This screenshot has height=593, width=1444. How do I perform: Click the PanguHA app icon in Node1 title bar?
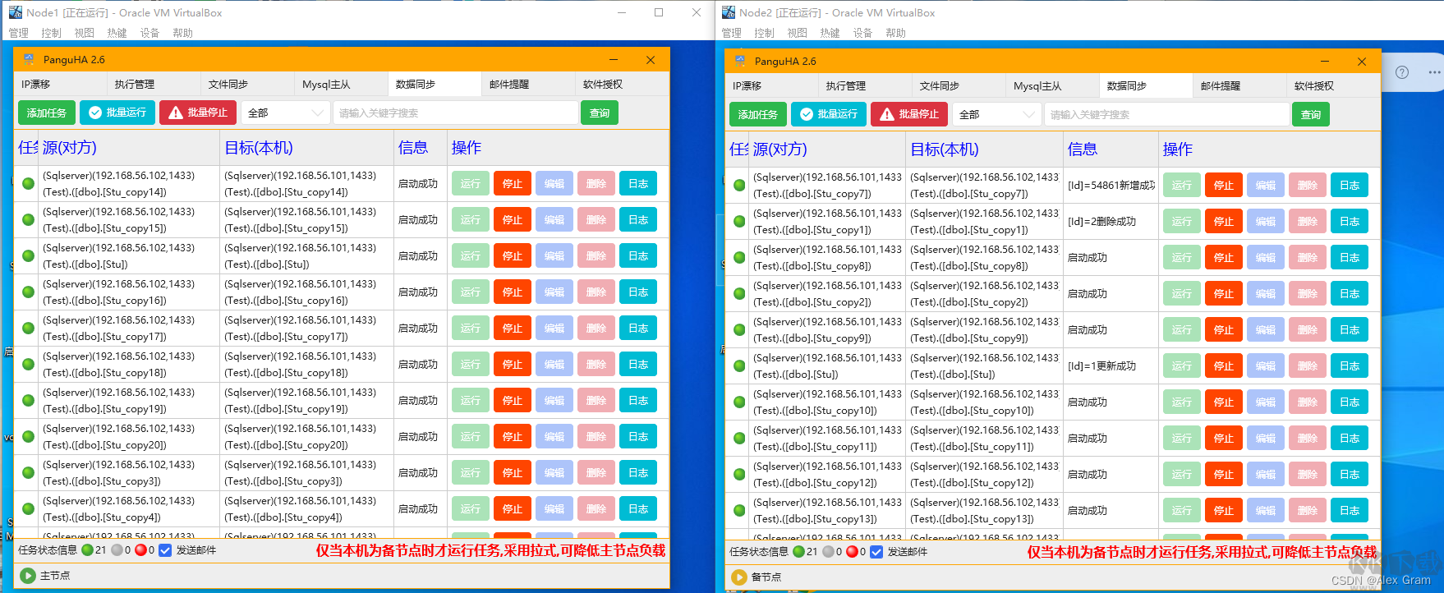[29, 60]
